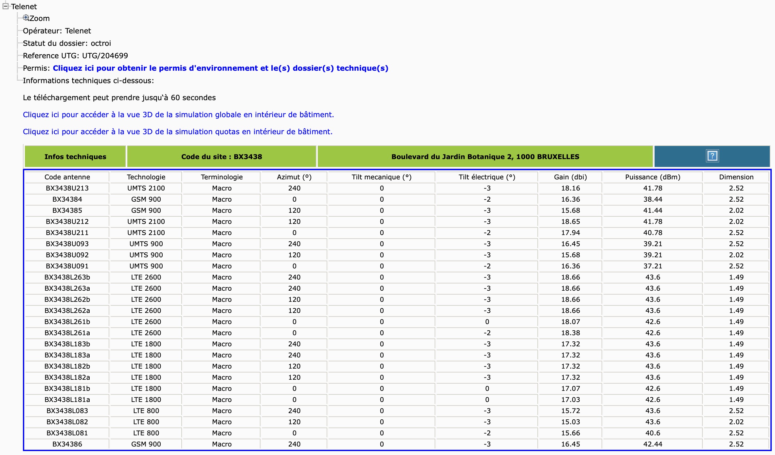Select Reference UTG/204699 row
This screenshot has height=455, width=775.
coord(75,56)
